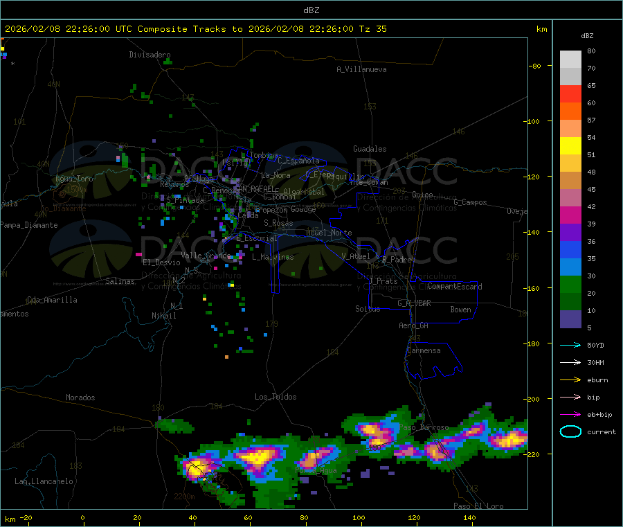623x527 pixels.
Task: Click the C_Española location label
Action: [x=298, y=161]
